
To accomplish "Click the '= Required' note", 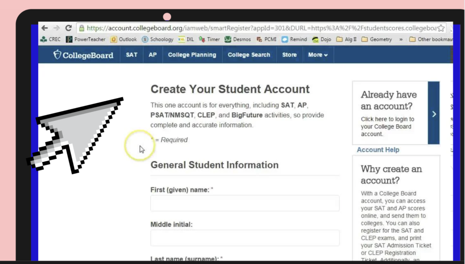I will pos(171,139).
